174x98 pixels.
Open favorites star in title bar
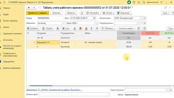pyautogui.click(x=139, y=2)
